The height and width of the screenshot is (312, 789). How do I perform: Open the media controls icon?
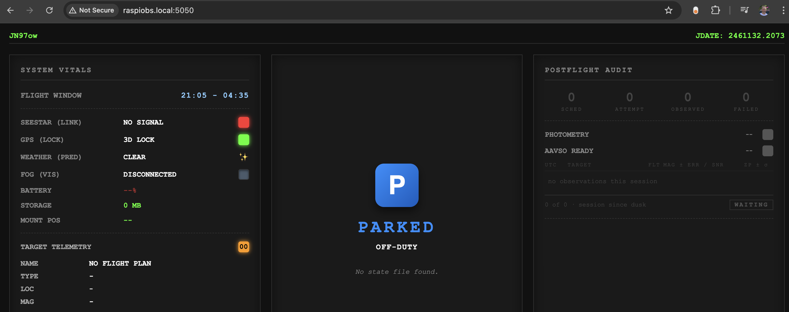[744, 10]
